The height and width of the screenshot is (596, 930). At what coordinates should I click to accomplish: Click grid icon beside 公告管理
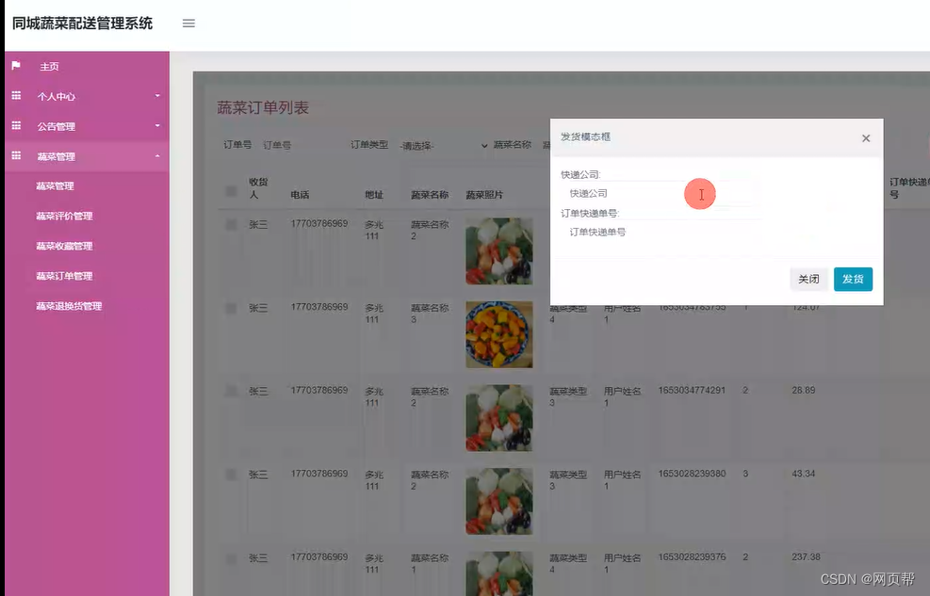point(16,125)
